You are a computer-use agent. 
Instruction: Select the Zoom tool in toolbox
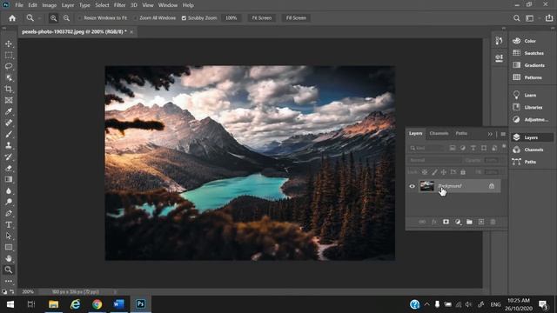point(9,270)
